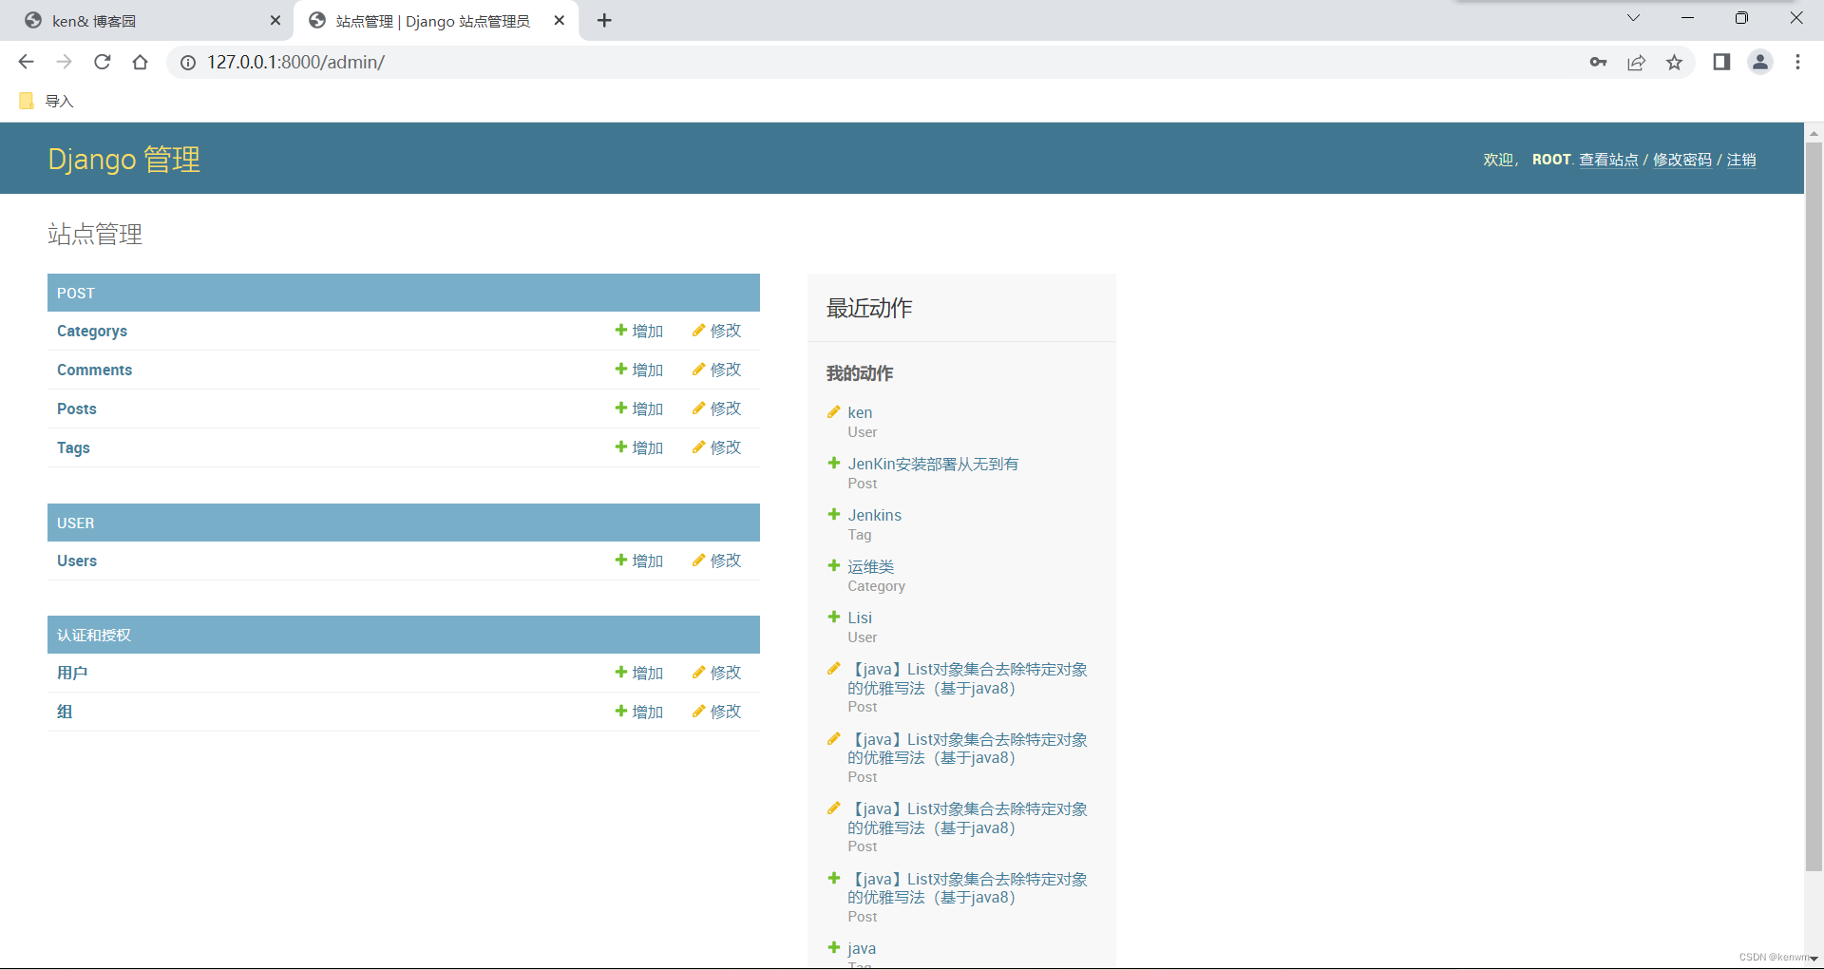Viewport: 1824px width, 970px height.
Task: Click 修改 in the 组 row
Action: [717, 712]
